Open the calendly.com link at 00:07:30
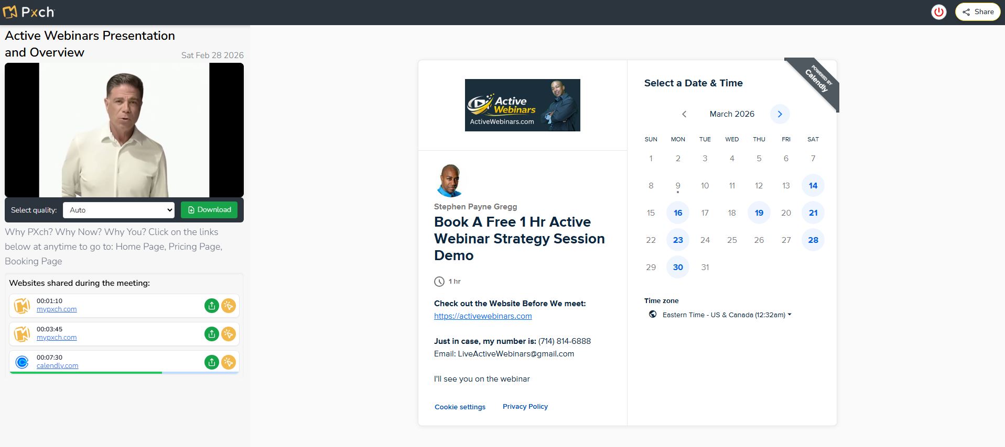Viewport: 1005px width, 447px height. point(57,366)
